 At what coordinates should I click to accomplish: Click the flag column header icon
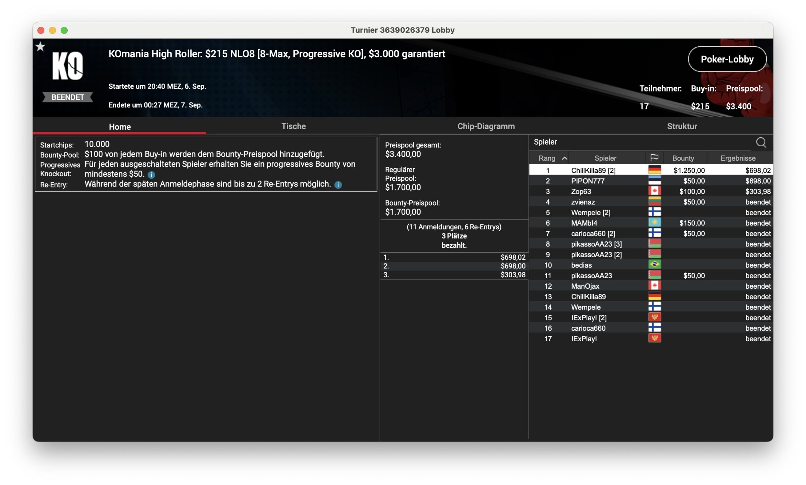654,158
